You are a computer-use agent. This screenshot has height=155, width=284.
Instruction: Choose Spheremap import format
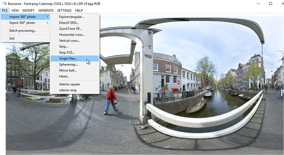point(75,64)
